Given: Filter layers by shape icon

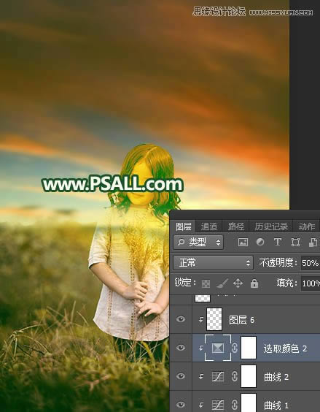Looking at the screenshot, I should click(295, 242).
